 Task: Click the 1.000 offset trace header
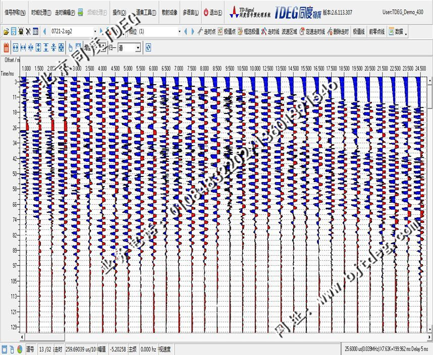pyautogui.click(x=26, y=68)
